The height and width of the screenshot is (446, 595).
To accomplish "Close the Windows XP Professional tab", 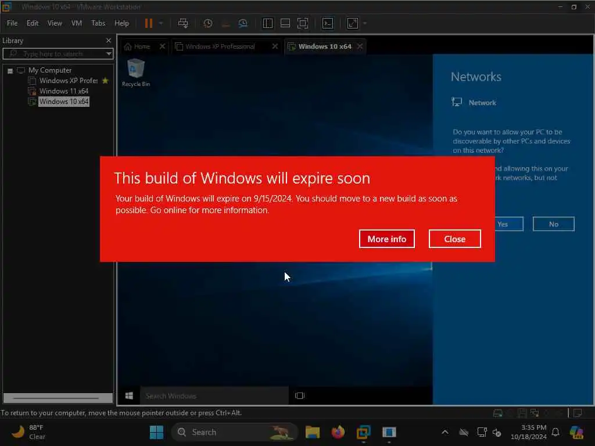I will click(x=275, y=46).
